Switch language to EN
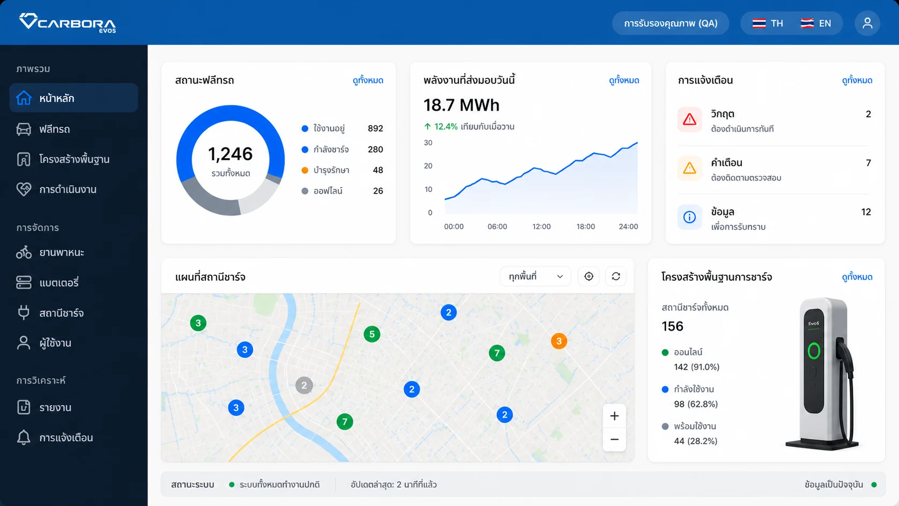Screen dimensions: 899x506 [x=816, y=24]
